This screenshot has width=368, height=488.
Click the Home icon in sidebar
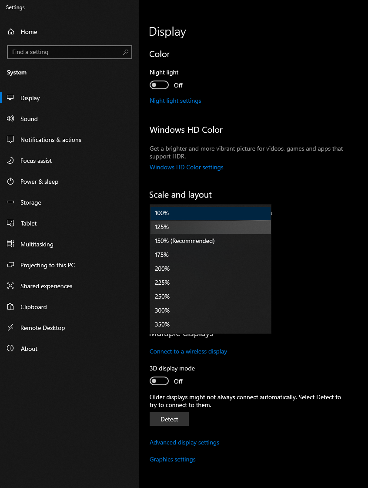click(11, 32)
